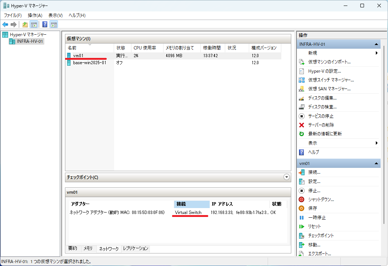Click the ディスクの検査 icon
The image size is (388, 266).
301,107
